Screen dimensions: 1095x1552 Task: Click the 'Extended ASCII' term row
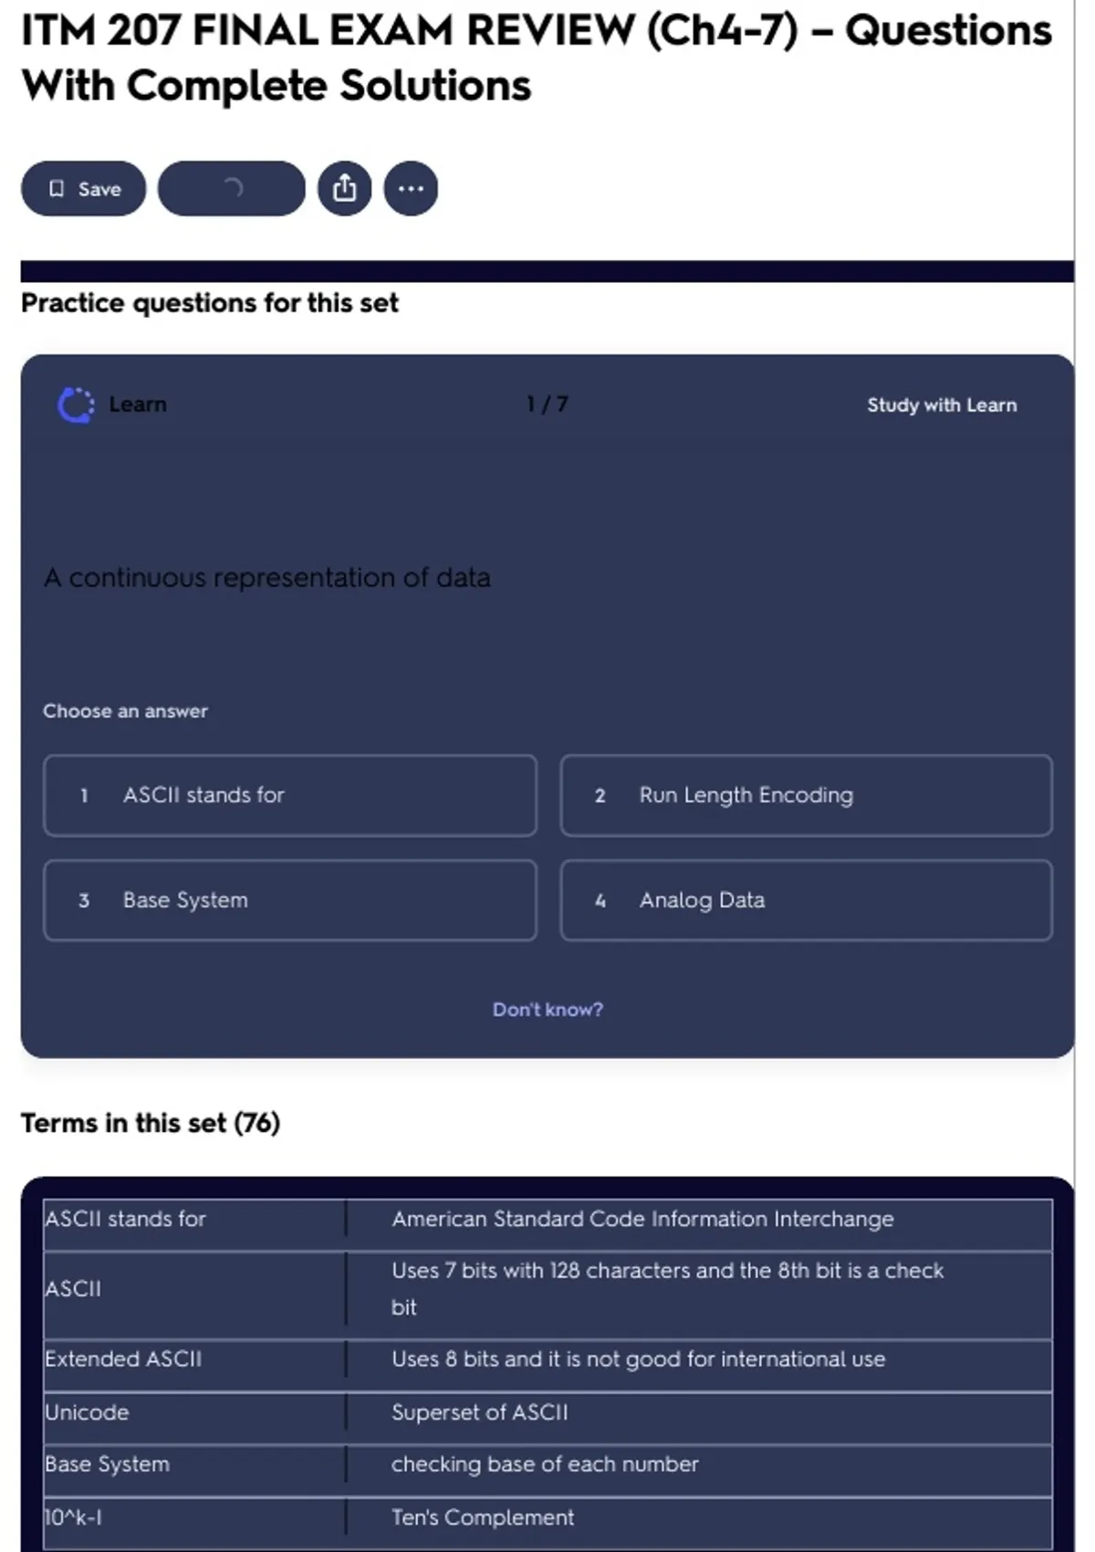coord(123,1359)
